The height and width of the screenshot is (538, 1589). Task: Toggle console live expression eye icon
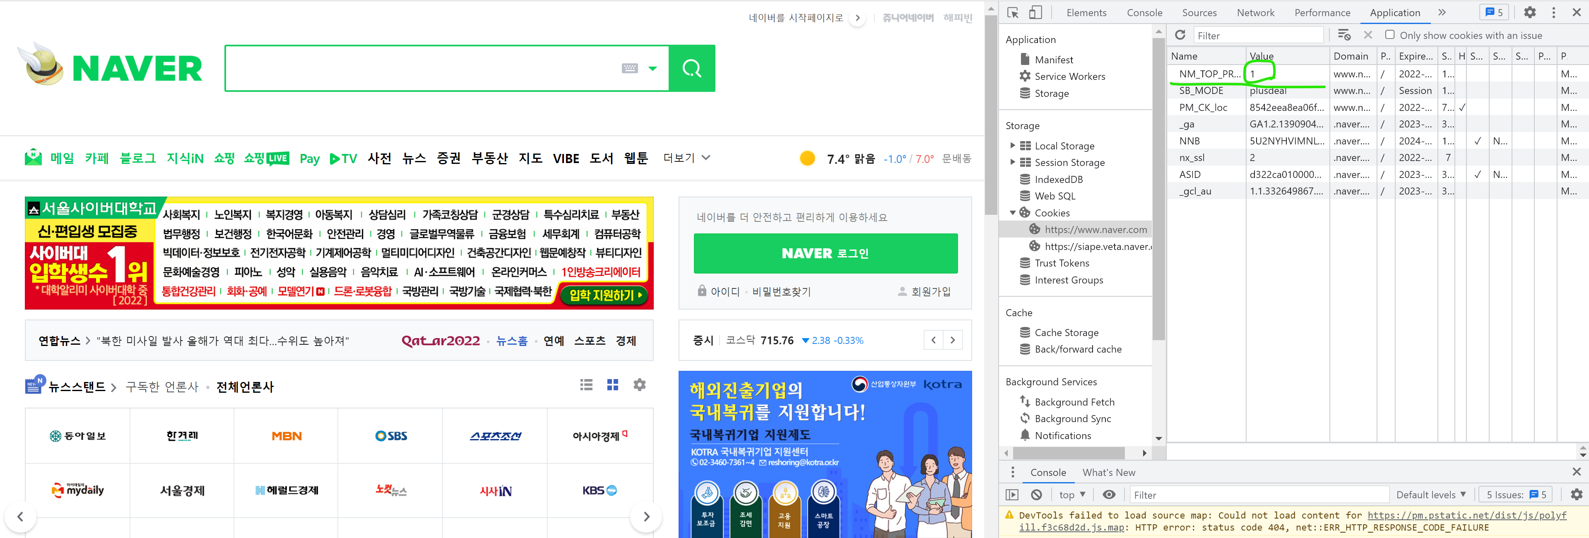(1109, 494)
